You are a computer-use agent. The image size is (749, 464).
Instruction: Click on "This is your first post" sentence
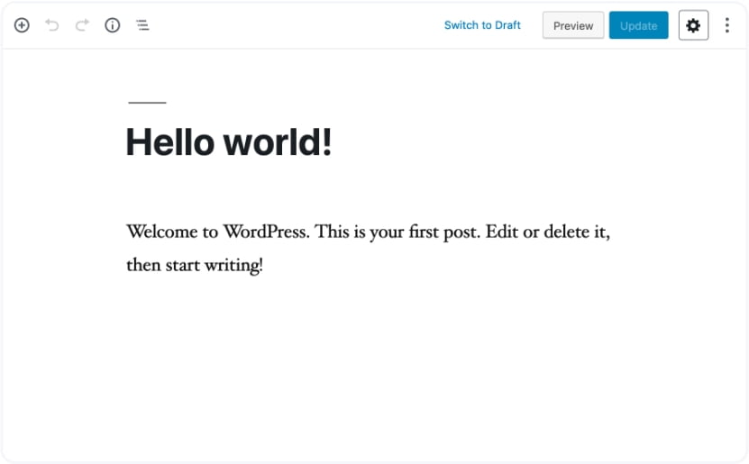397,232
